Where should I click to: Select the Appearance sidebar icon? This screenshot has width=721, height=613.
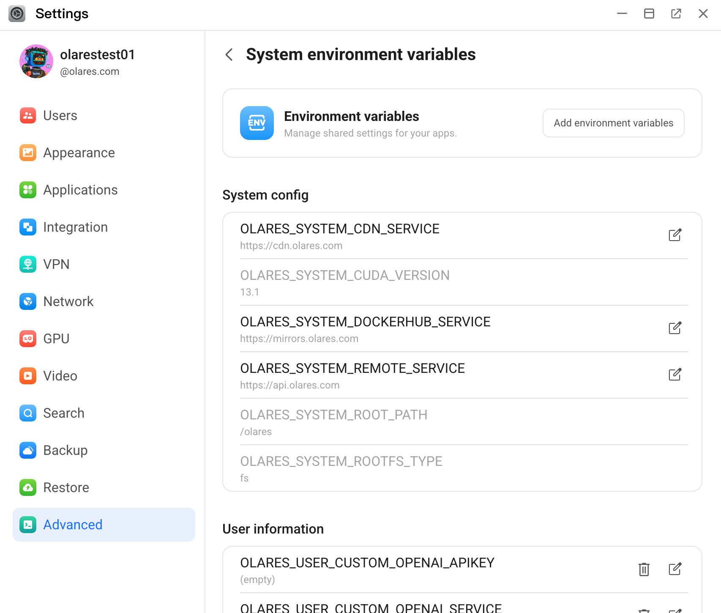coord(27,153)
